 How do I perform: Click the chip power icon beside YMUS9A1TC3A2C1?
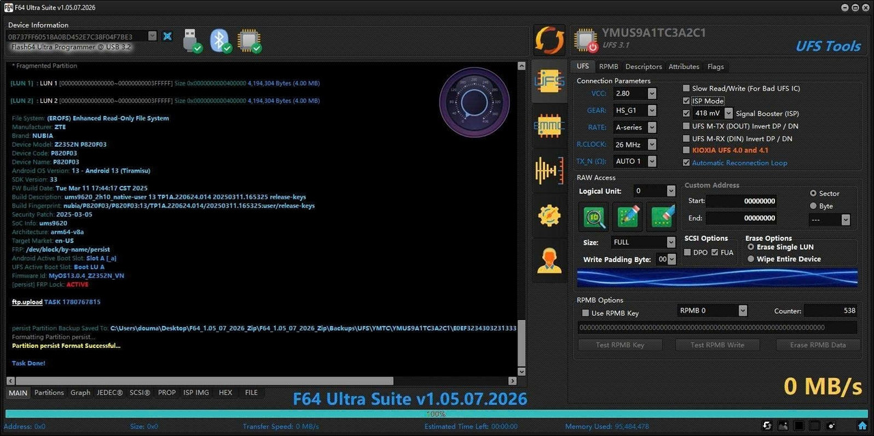point(585,40)
